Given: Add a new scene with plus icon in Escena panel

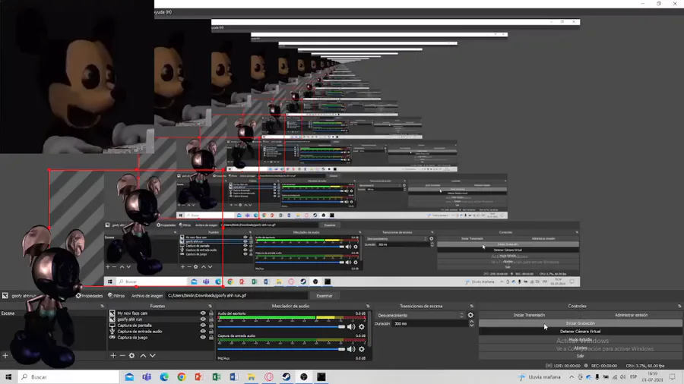Looking at the screenshot, I should coord(5,356).
